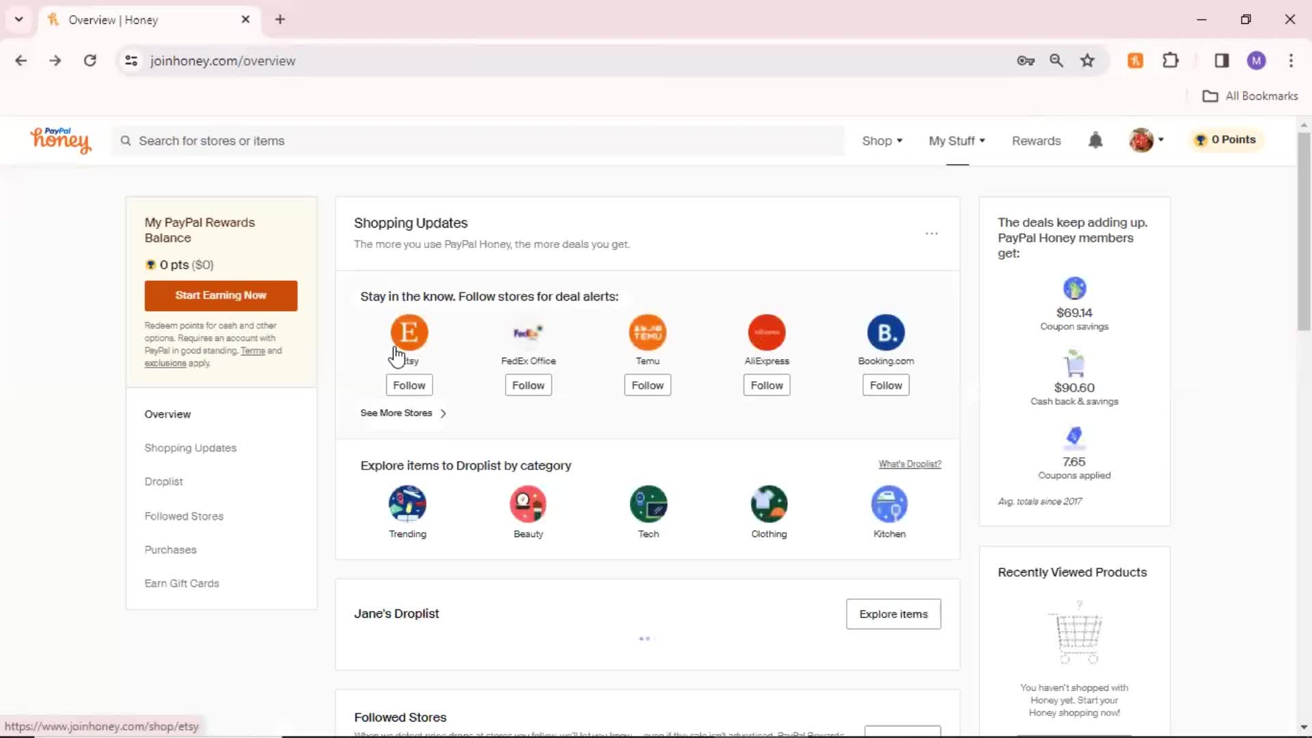This screenshot has width=1312, height=738.
Task: Open the exclusions link
Action: pyautogui.click(x=165, y=364)
